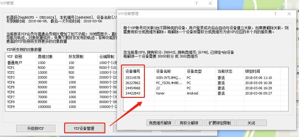Screen dimensions: 299x137
Task: Click the 升级到VIP button
Action: point(36,128)
